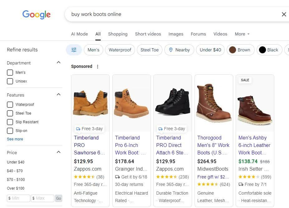Open the Sponsored three-dot menu
Screen dimensions: 289x208
coord(98,66)
